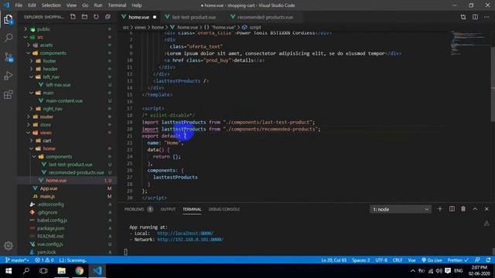The image size is (495, 278).
Task: Open the Network URL link in terminal
Action: coord(190,239)
